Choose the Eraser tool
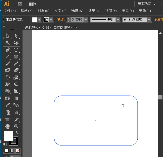 coord(16,70)
